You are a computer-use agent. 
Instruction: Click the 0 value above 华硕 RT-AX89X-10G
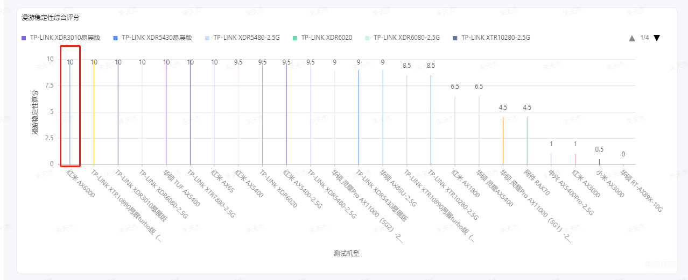[623, 154]
